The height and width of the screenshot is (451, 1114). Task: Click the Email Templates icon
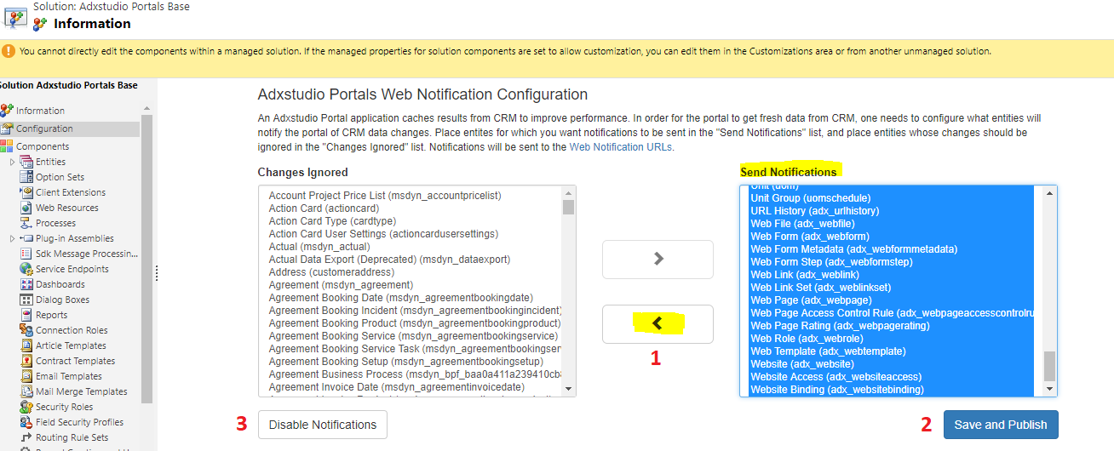pyautogui.click(x=26, y=376)
